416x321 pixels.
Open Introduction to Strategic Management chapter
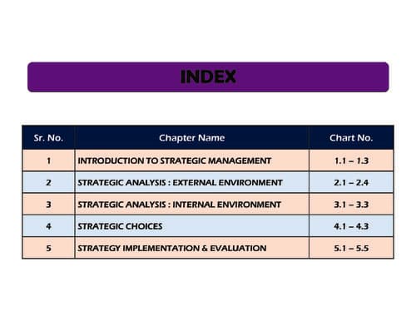point(174,160)
